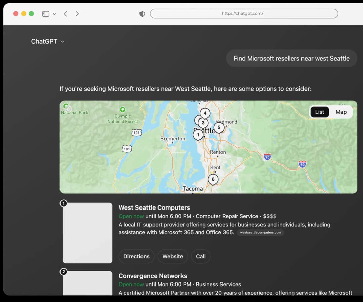Open the Convergence Networks listing title

(153, 276)
